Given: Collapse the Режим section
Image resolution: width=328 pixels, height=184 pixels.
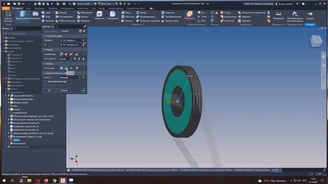Looking at the screenshot, I should 45,50.
